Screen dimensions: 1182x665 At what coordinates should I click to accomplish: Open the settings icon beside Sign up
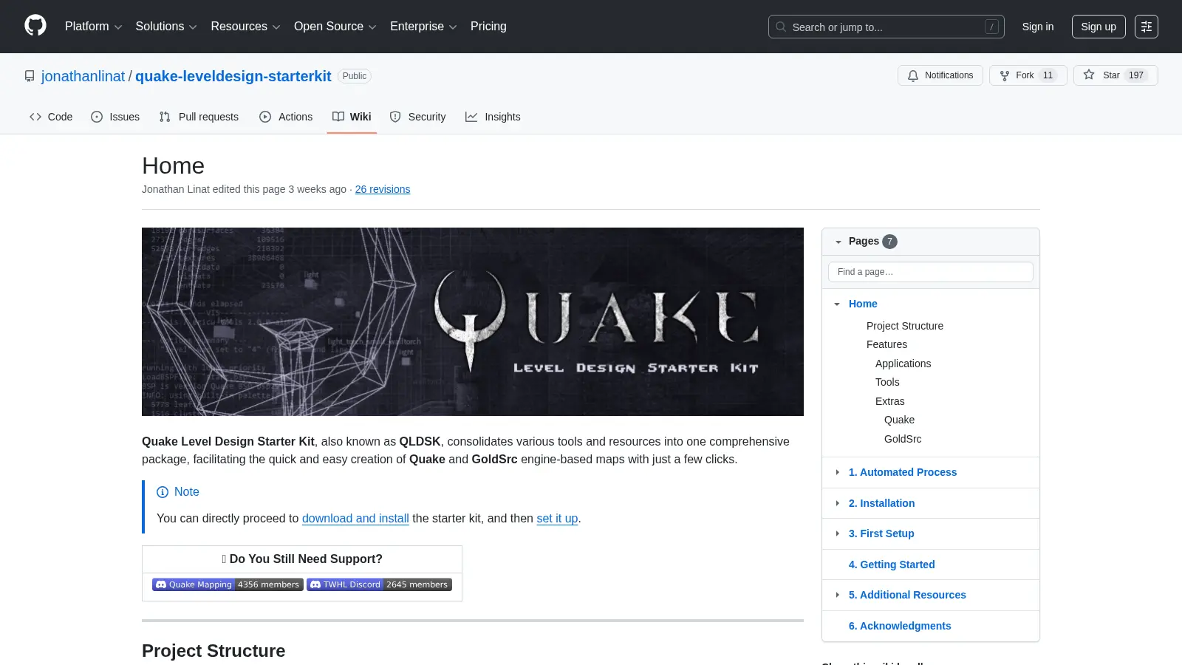(1147, 27)
